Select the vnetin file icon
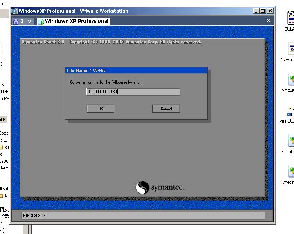This screenshot has height=234, width=294. [291, 171]
